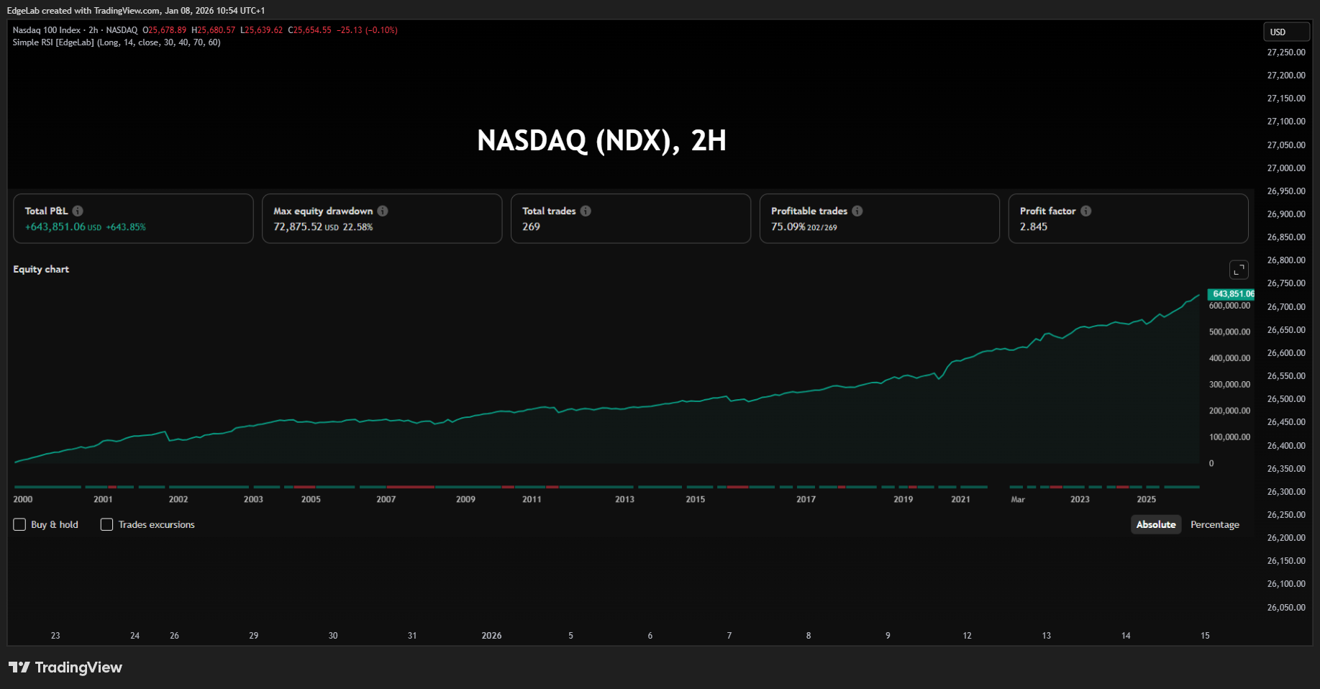Click the 2017 label on equity timeline
The image size is (1320, 689).
[806, 499]
